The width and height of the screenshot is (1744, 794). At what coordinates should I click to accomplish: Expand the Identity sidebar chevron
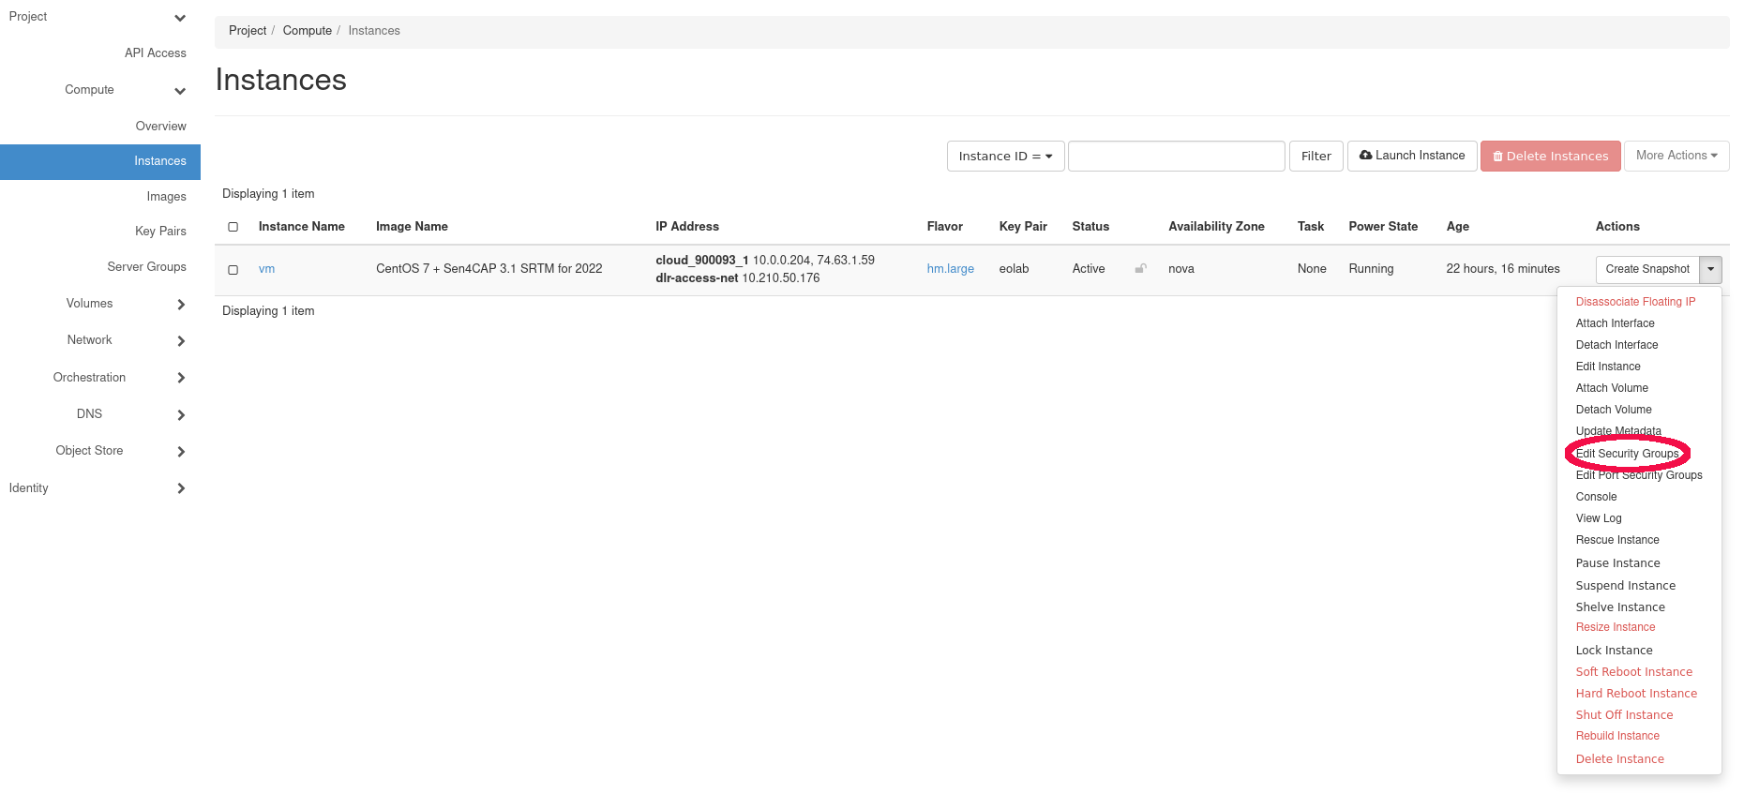point(181,488)
